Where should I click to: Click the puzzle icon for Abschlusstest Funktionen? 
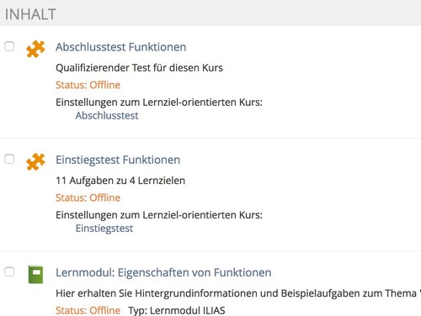(35, 49)
